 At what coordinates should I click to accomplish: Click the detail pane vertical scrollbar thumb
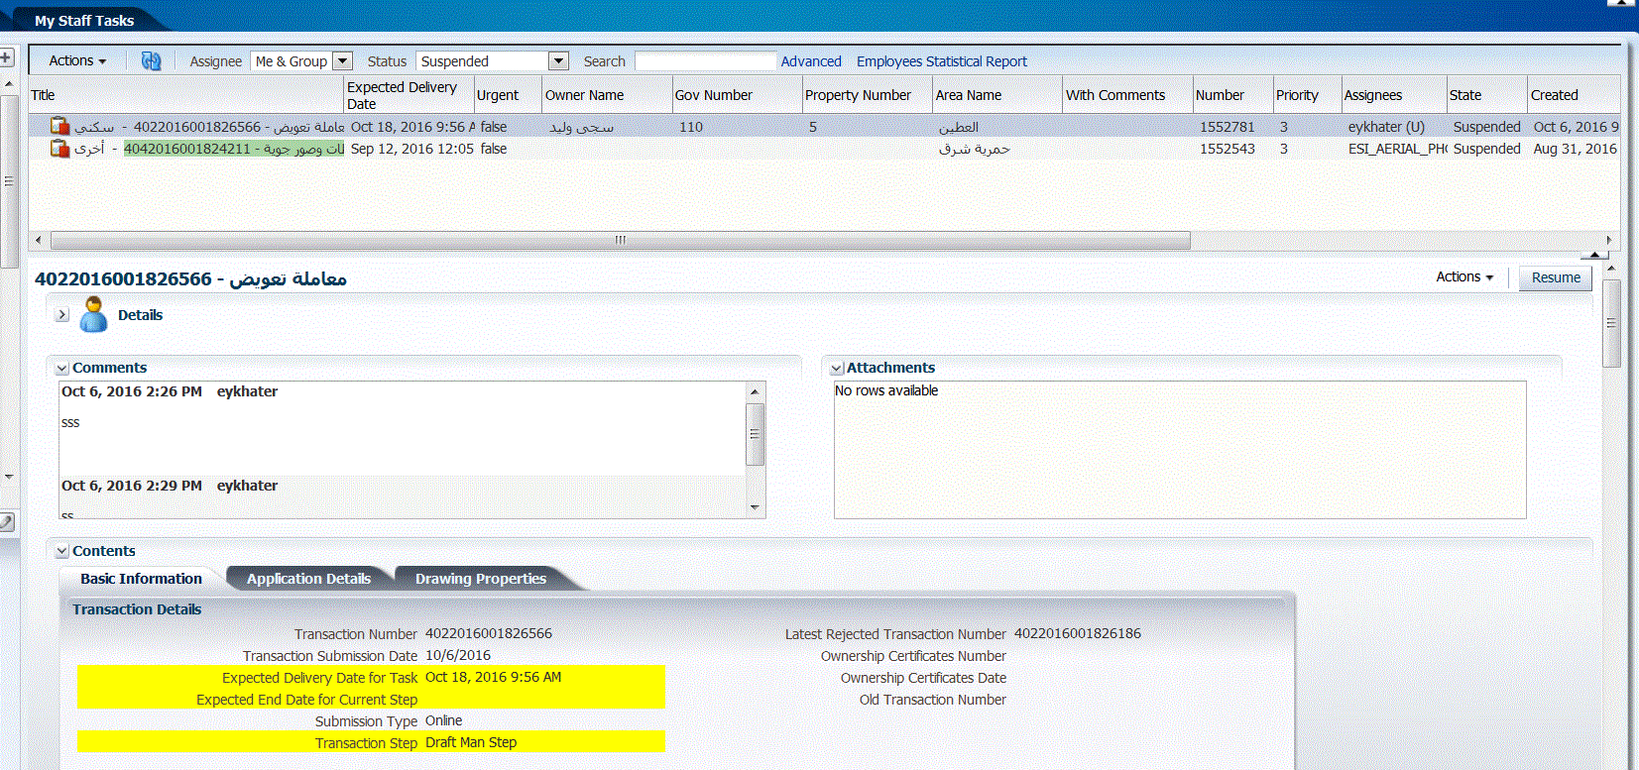pos(1611,323)
